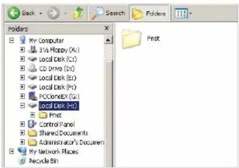Screen dimensions: 239x168
Task: Open the Search magnifier tool
Action: [98, 13]
